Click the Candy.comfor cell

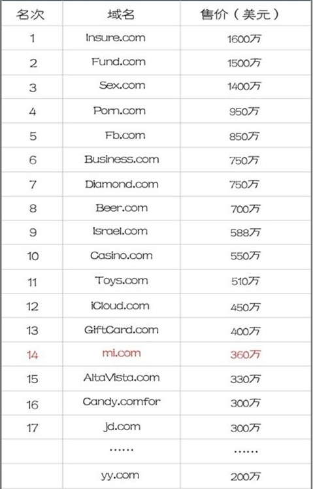122,401
